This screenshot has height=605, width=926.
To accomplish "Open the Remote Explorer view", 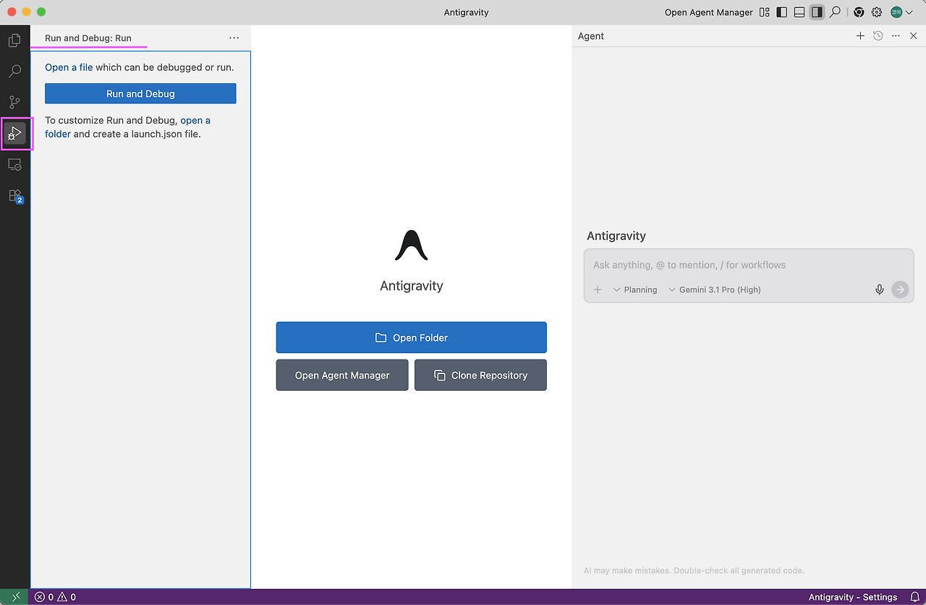I will tap(14, 165).
